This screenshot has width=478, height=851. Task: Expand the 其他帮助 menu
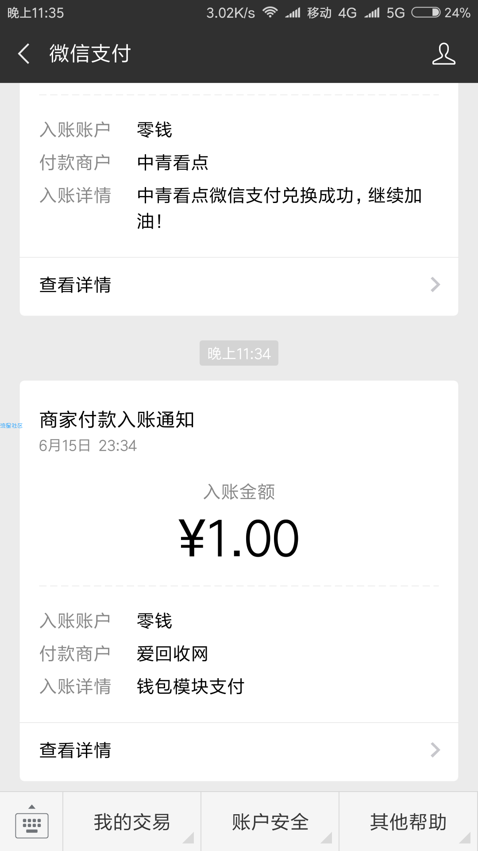pos(409,822)
